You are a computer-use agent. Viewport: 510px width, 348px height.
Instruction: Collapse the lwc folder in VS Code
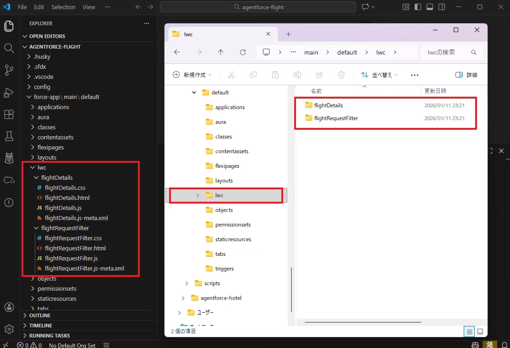coord(33,167)
